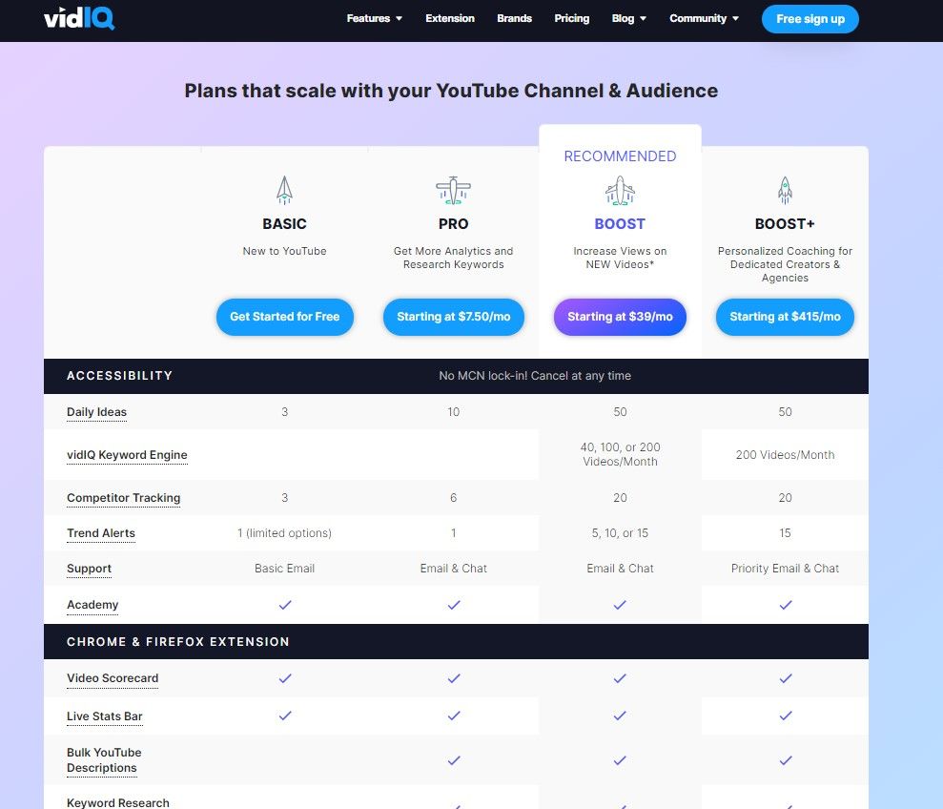Click Academy checkmark in Boost+ column

[x=786, y=605]
